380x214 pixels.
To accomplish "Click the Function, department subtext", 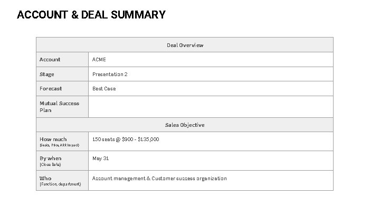I will [60, 184].
